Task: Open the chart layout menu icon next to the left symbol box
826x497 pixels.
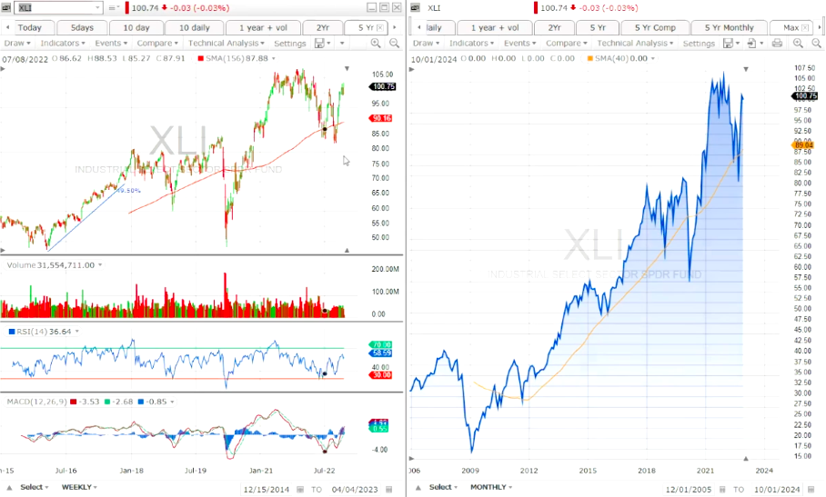Action: [114, 8]
